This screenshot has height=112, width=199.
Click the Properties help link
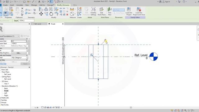click(x=3, y=64)
